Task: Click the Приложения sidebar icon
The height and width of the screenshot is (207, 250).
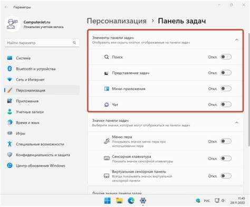Action: [x=9, y=101]
